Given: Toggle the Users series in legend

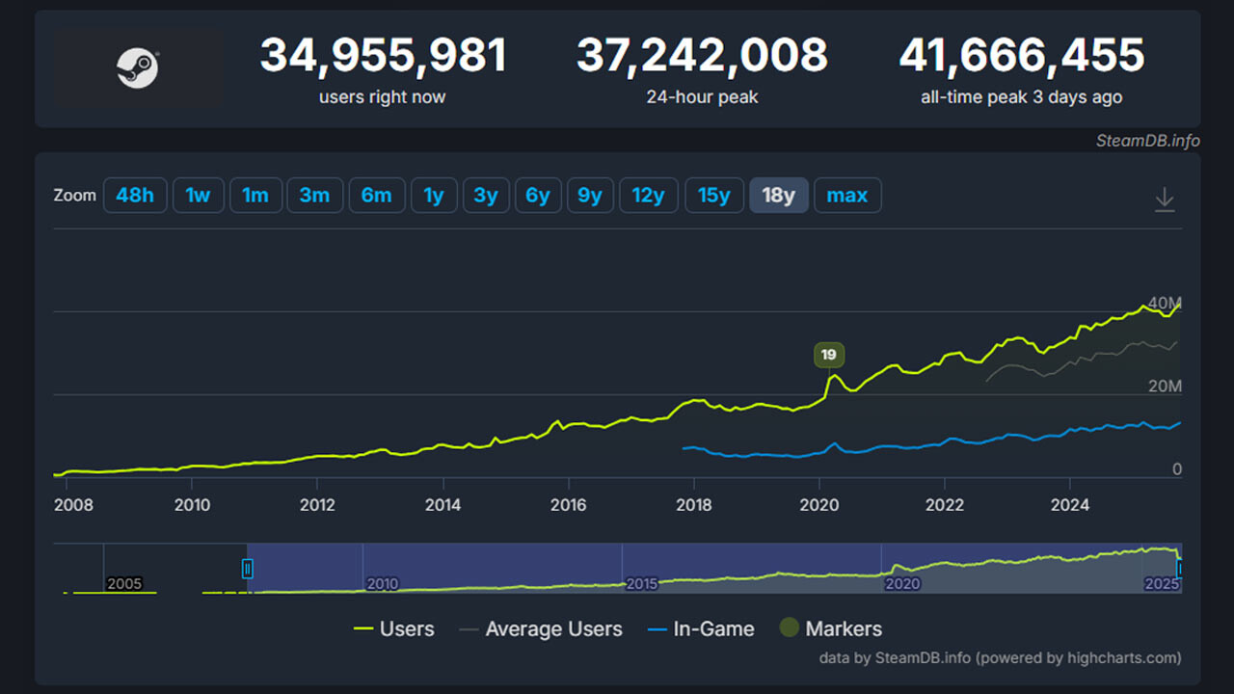Looking at the screenshot, I should 394,629.
